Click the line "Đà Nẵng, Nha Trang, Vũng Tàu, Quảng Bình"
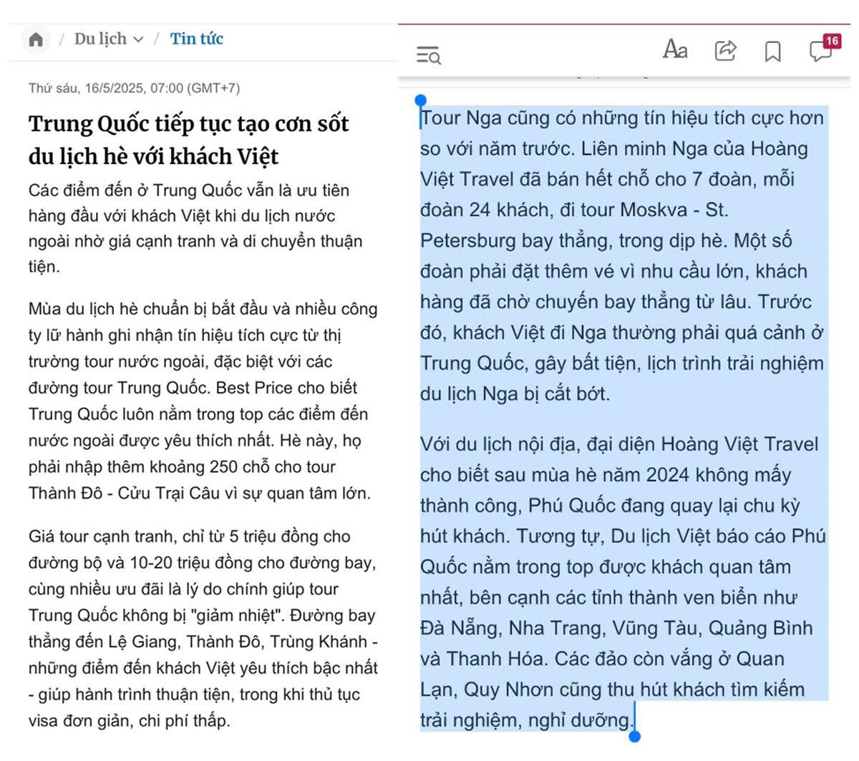 coord(617,628)
